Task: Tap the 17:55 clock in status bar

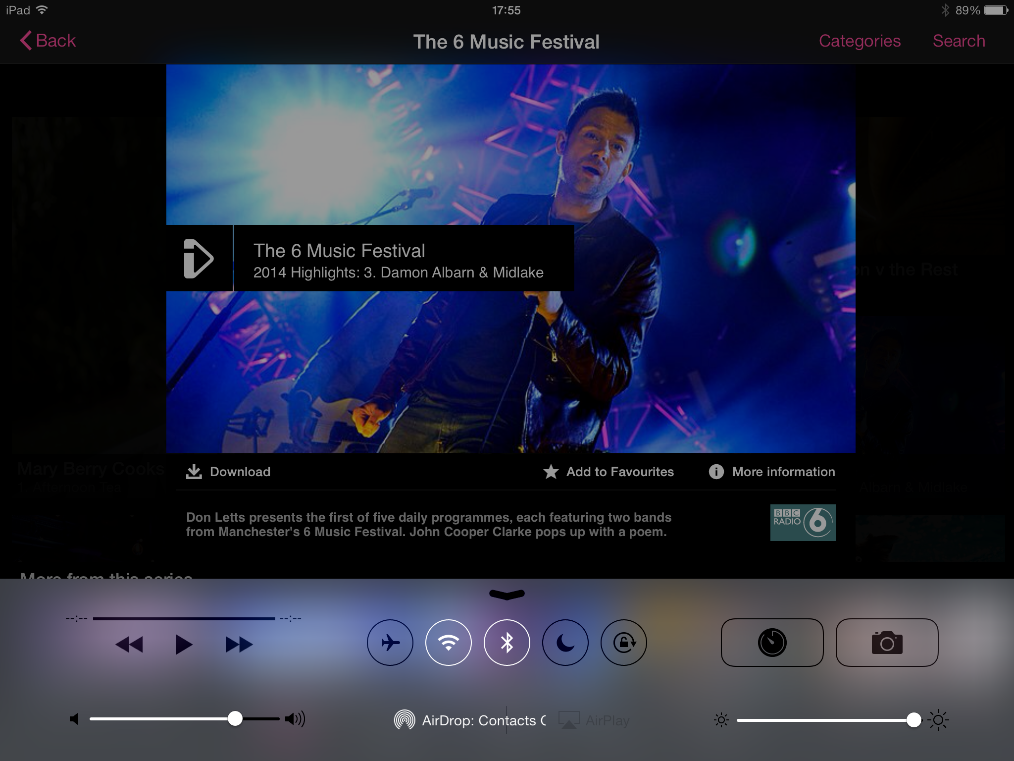Action: (506, 10)
